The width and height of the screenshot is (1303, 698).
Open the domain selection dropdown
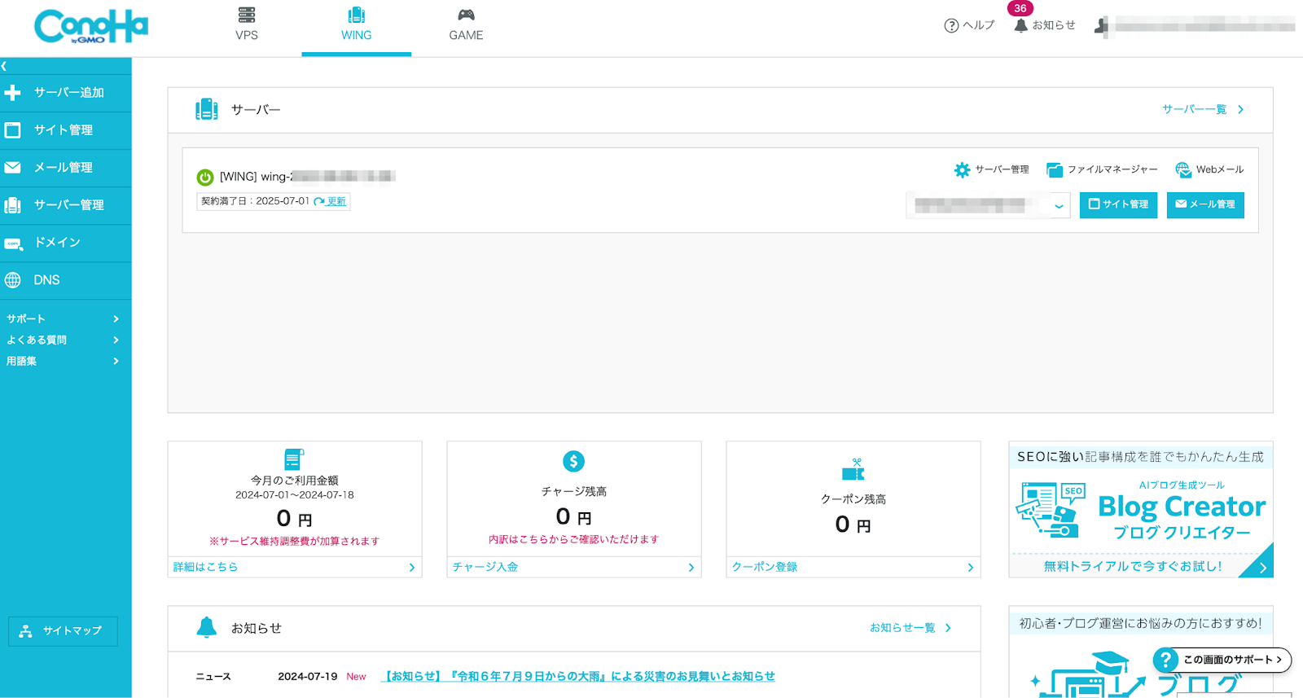[988, 205]
